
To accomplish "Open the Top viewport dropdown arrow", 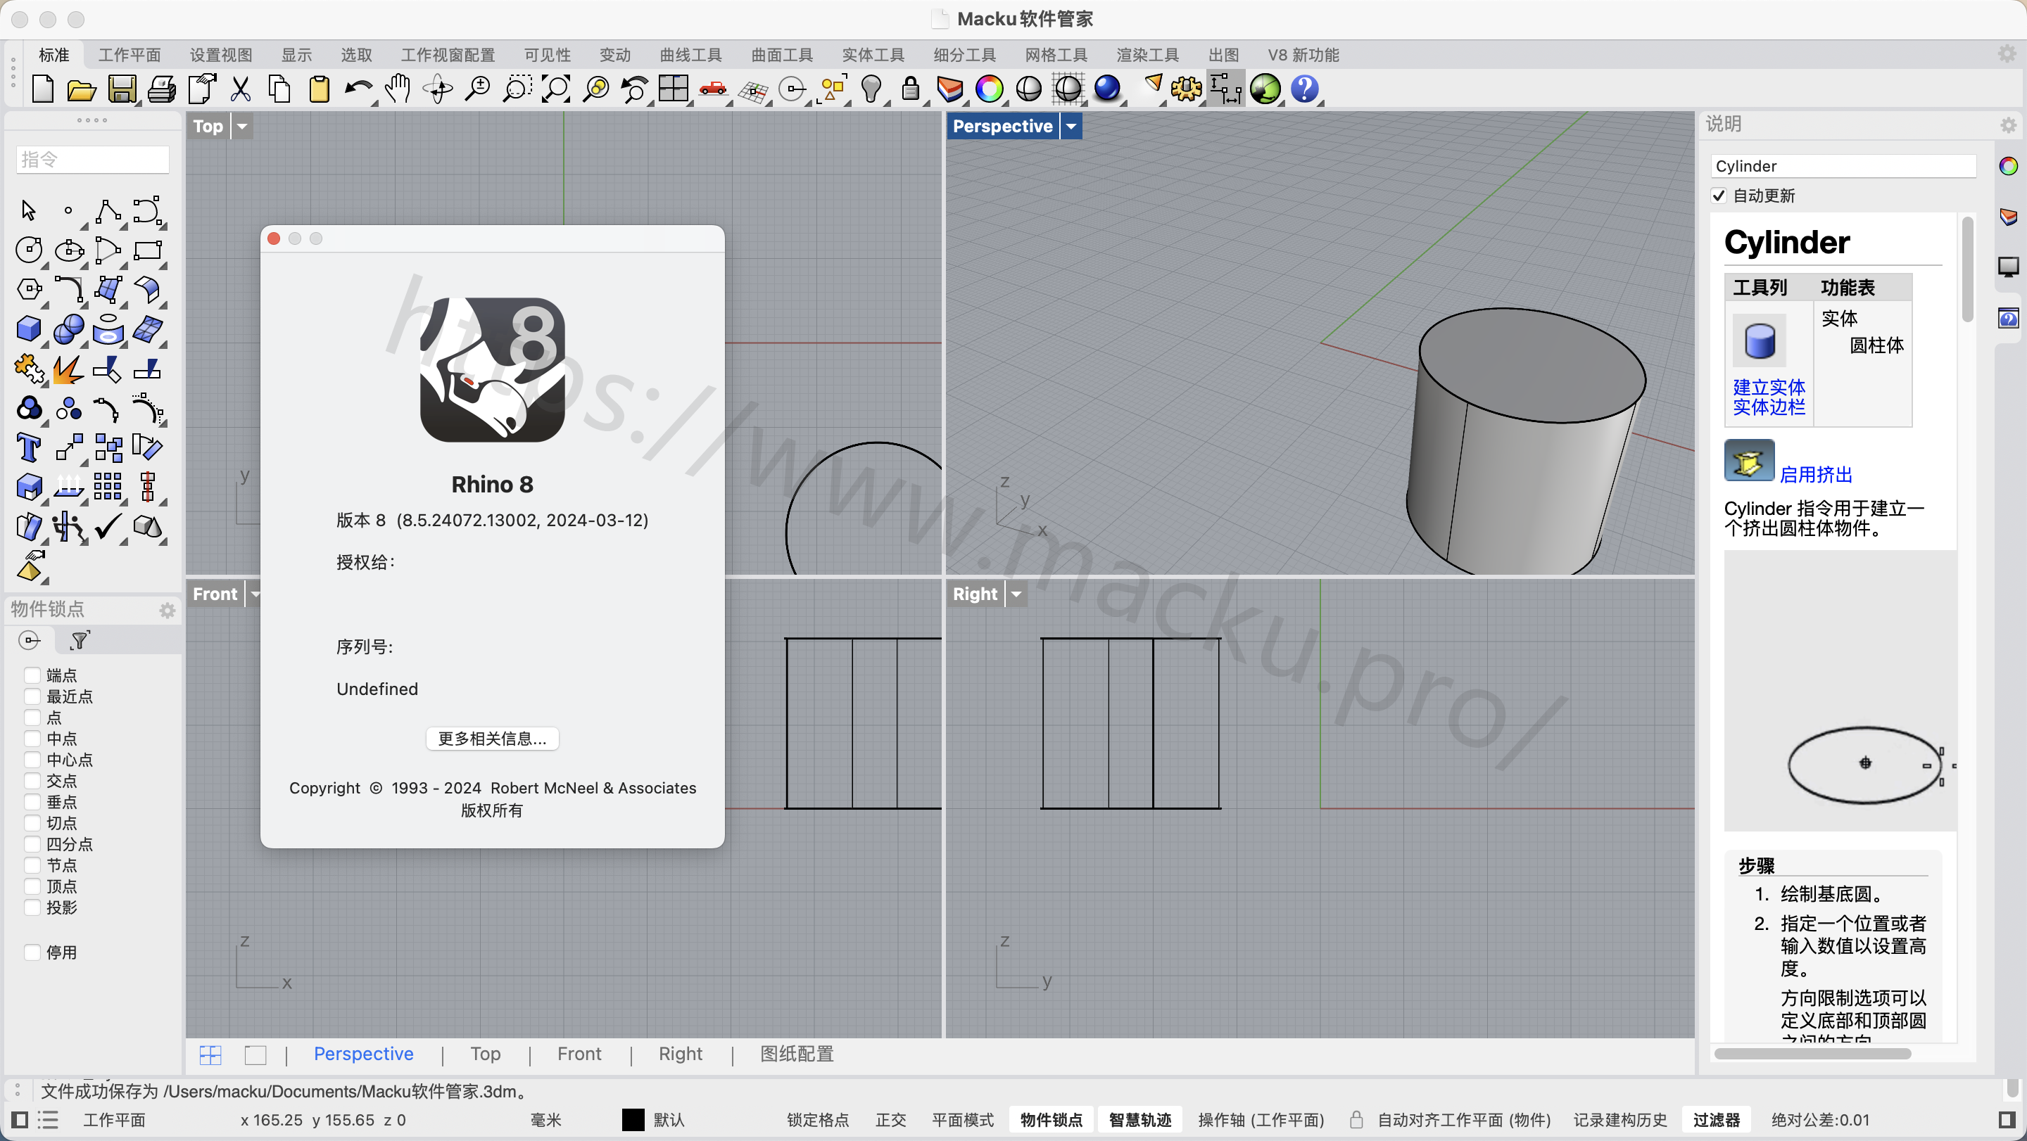I will pos(242,126).
